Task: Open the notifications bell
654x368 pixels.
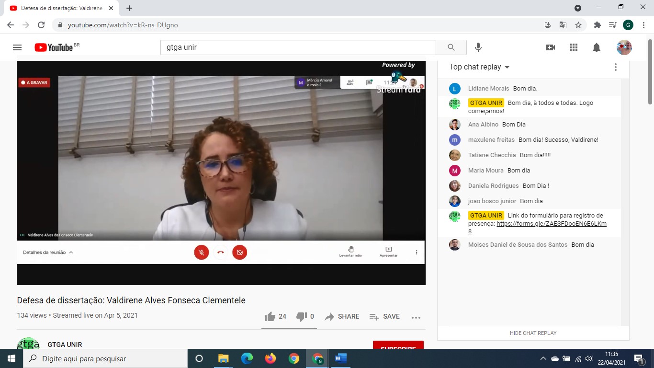Action: 597,47
